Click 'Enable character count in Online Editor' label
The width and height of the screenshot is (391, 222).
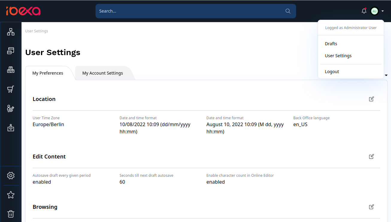click(240, 176)
